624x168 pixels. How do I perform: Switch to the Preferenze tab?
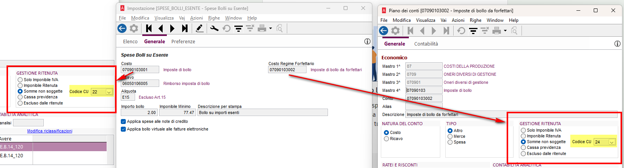pos(183,41)
